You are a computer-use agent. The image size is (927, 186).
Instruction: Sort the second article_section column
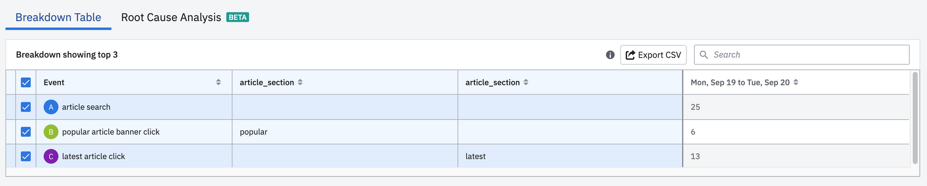tap(526, 82)
